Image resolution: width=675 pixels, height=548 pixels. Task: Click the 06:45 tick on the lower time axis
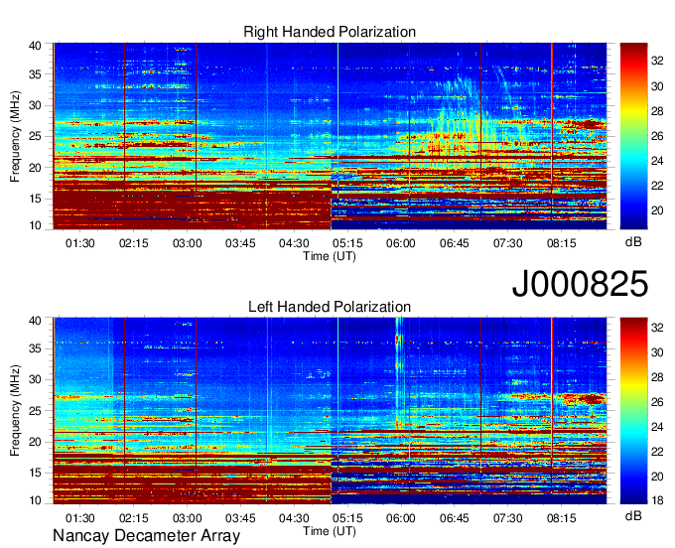pyautogui.click(x=455, y=518)
